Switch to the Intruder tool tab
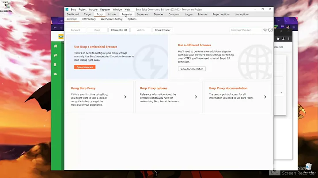 pyautogui.click(x=112, y=15)
